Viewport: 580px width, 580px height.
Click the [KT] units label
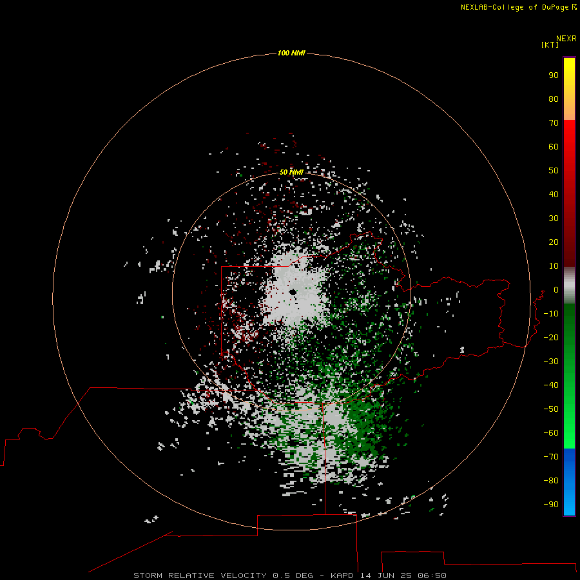coord(550,45)
